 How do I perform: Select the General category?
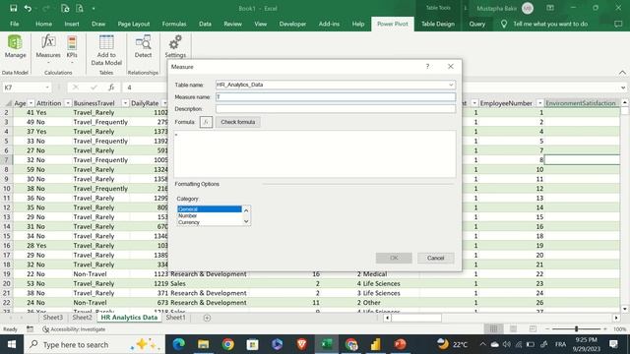pyautogui.click(x=210, y=209)
